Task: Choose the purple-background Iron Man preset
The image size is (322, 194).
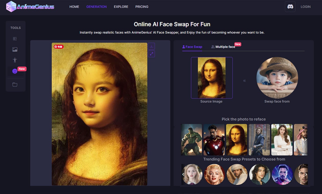Action: point(282,174)
